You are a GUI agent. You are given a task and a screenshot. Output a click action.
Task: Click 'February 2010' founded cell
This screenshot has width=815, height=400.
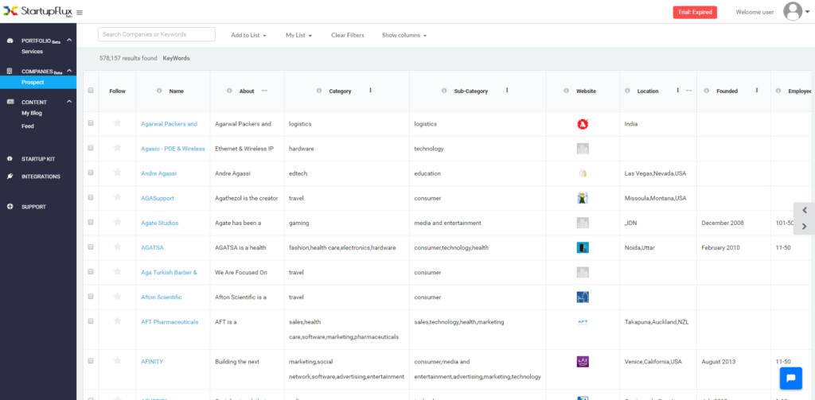[721, 248]
